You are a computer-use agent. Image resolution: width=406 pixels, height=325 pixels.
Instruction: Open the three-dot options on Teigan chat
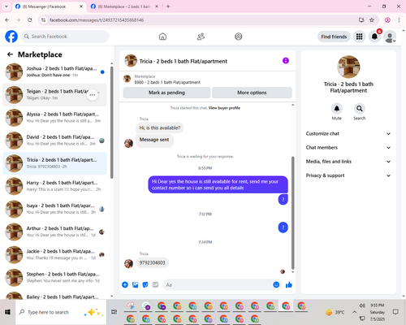[x=93, y=95]
